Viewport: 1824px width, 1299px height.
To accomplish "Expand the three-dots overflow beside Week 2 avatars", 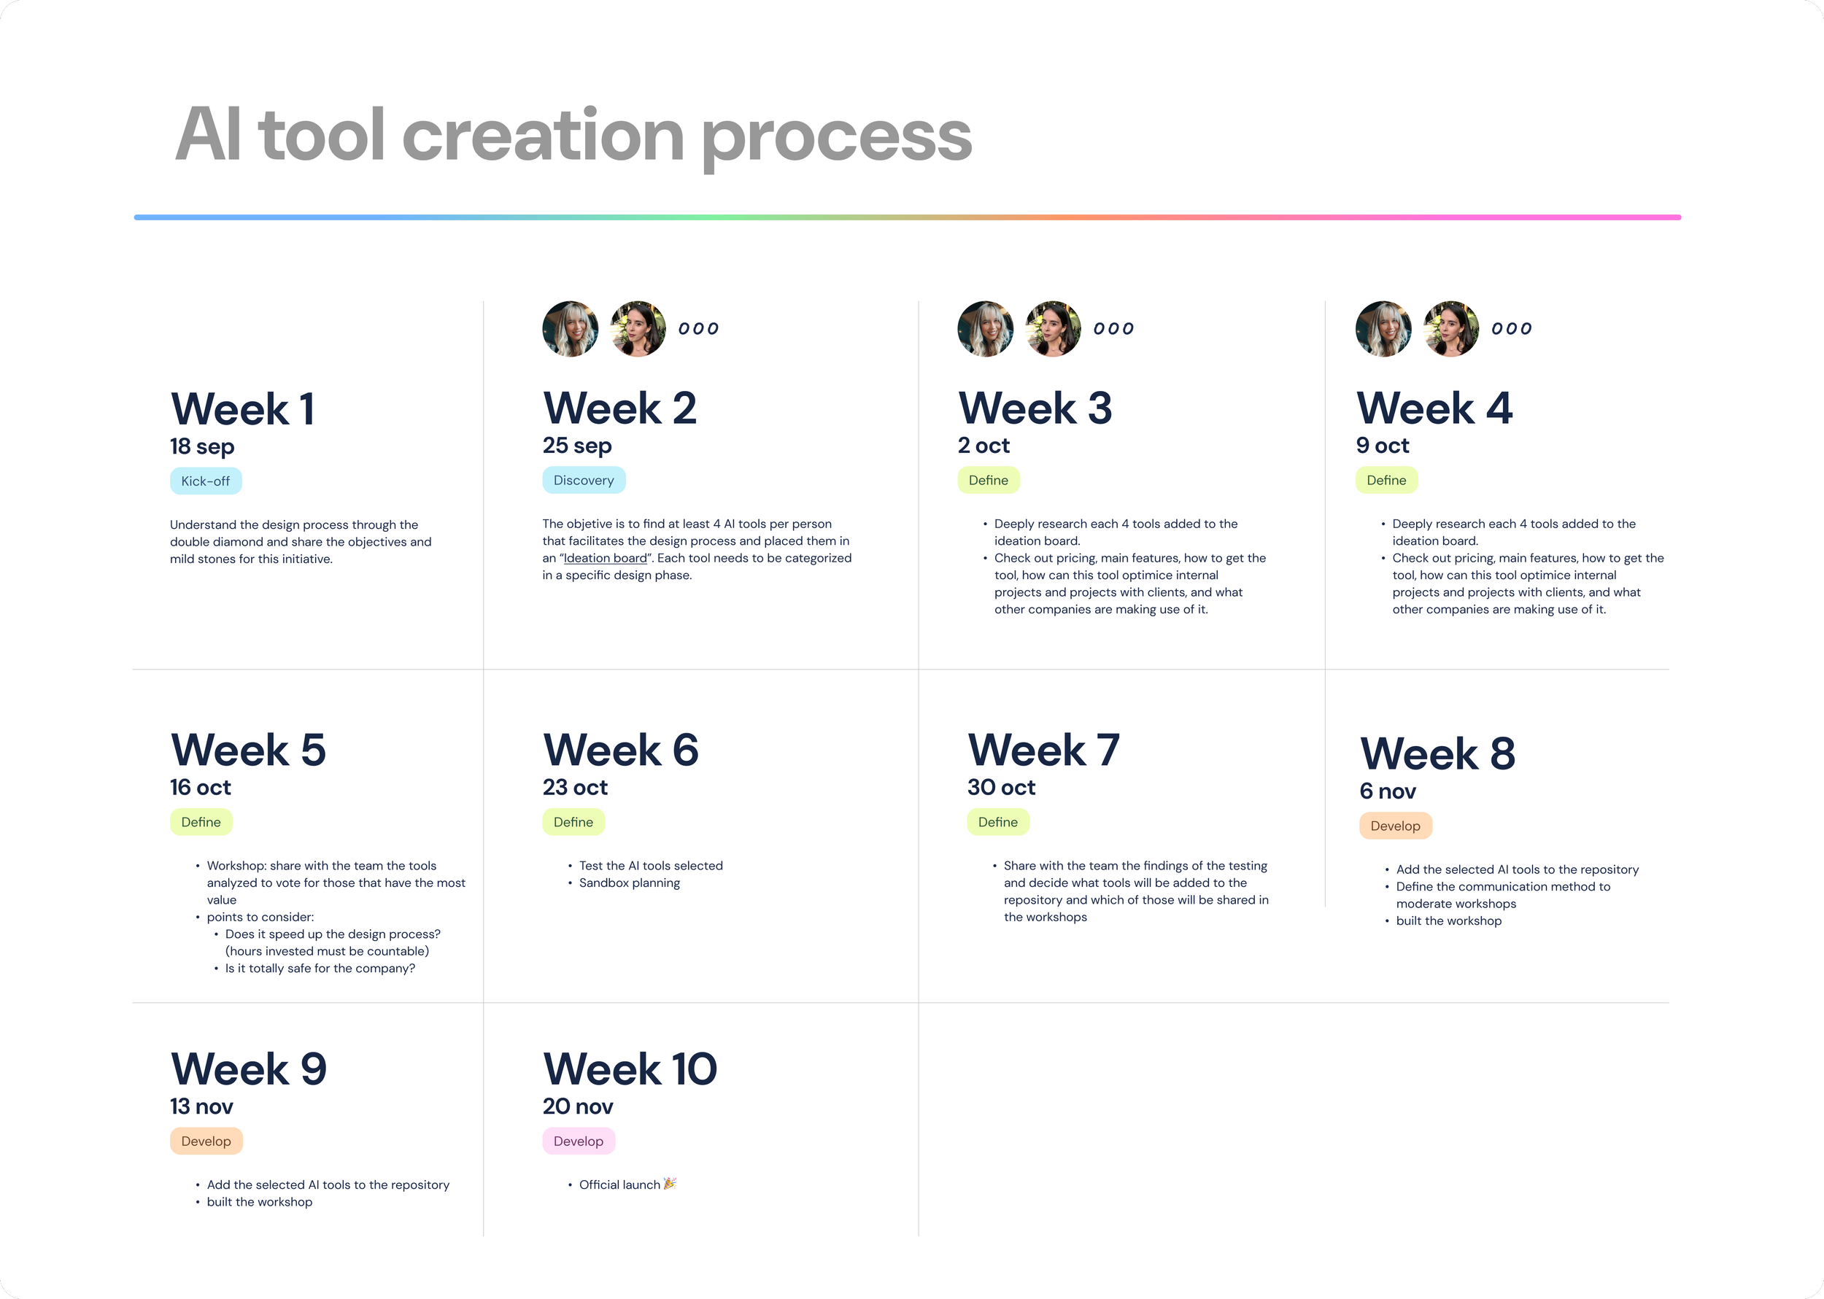I will 698,329.
